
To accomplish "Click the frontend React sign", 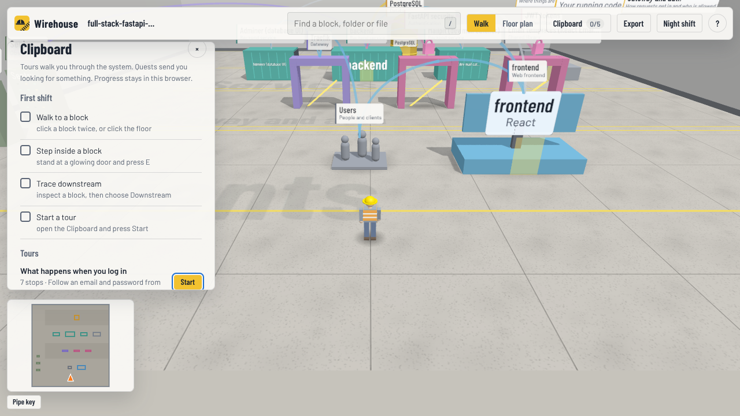I will click(523, 113).
